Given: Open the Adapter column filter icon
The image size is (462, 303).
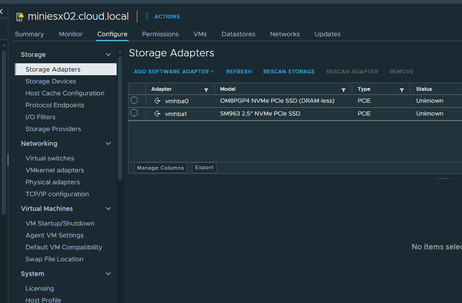Looking at the screenshot, I should (206, 90).
